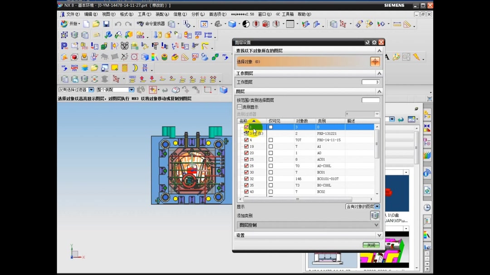Enable the 类别显示 checkbox
Screen dimensions: 490x275
point(239,107)
